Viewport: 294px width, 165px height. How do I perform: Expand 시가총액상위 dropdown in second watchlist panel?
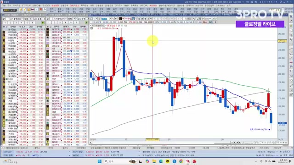coord(66,19)
